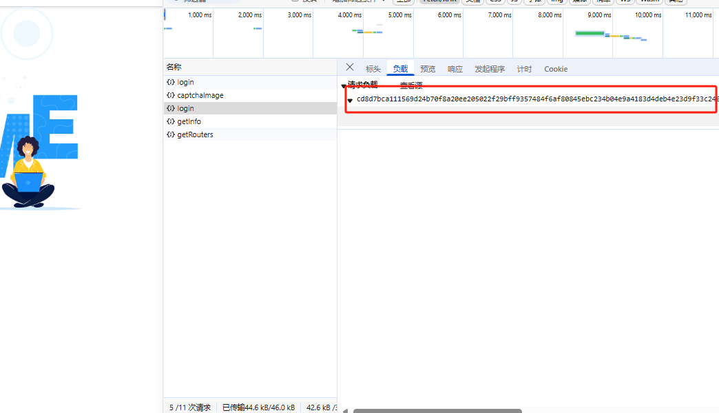719x413 pixels.
Task: Switch to the 负载 tab
Action: pos(400,69)
